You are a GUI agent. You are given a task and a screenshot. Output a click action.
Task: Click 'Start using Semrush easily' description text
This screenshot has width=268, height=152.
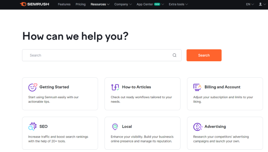point(53,99)
